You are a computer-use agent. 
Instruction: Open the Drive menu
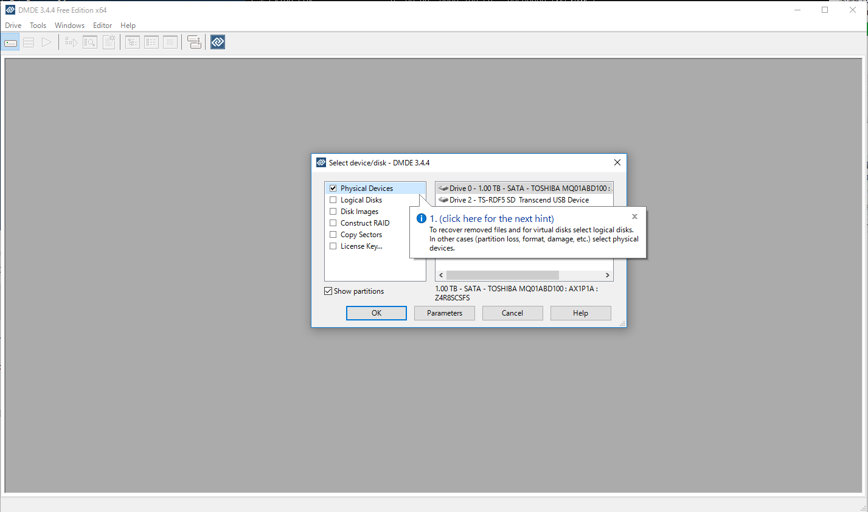click(x=13, y=26)
